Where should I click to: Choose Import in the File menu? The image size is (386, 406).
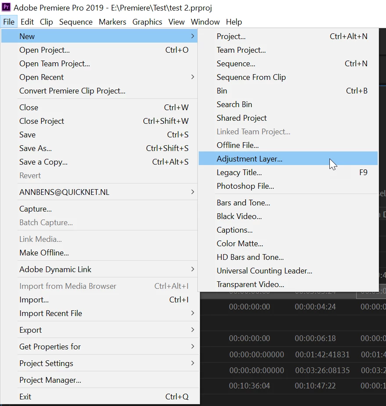99,300
